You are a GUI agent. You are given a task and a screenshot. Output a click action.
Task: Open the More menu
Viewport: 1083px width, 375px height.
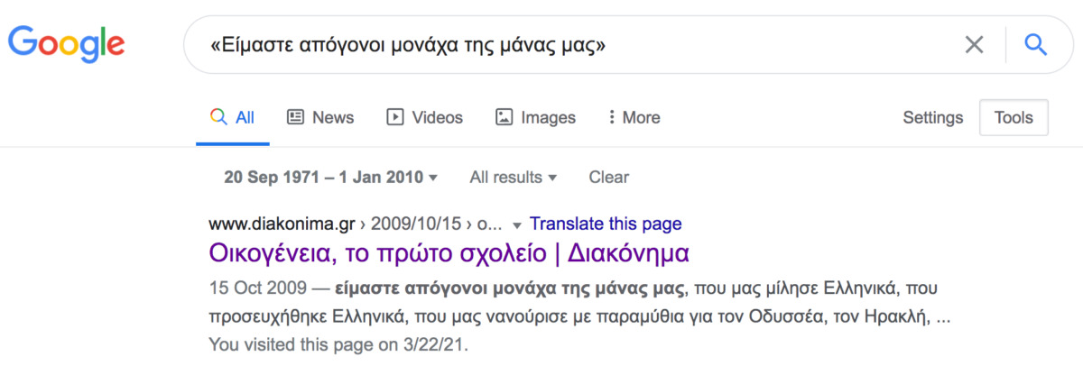tap(634, 117)
